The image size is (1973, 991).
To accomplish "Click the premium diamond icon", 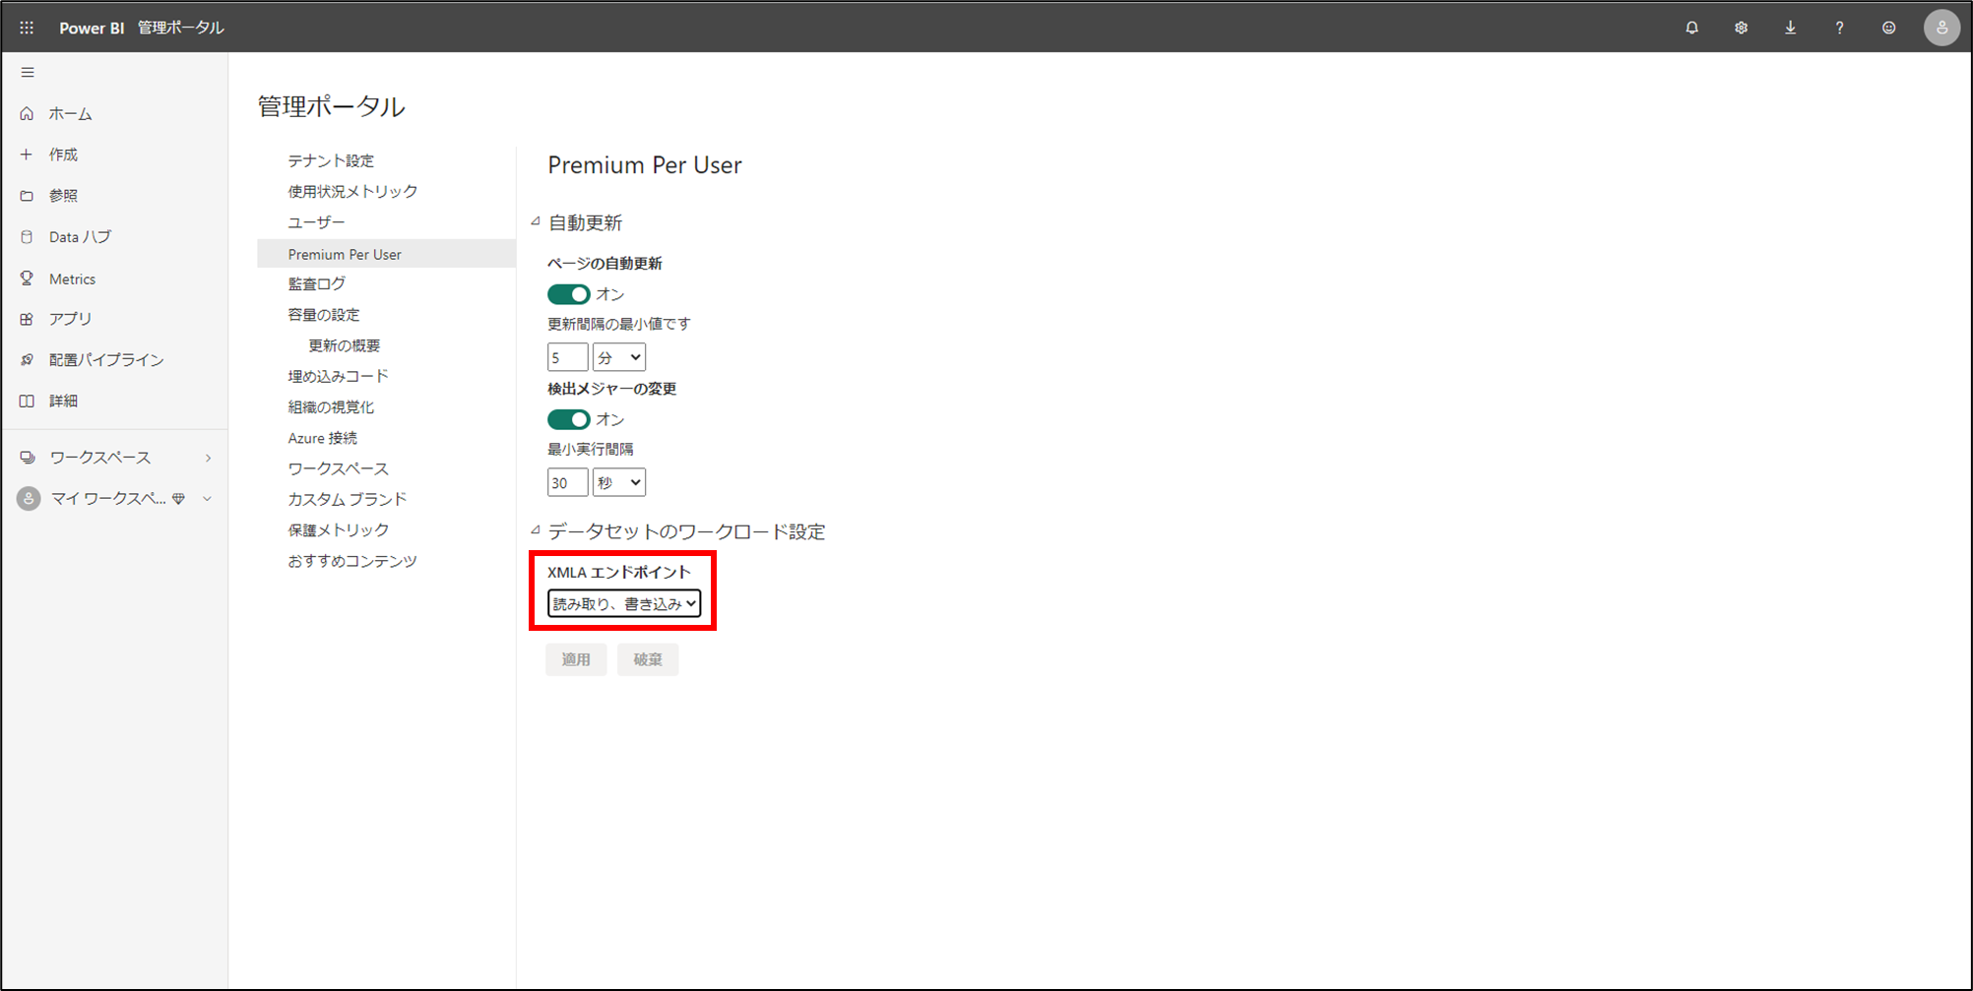I will [x=178, y=499].
